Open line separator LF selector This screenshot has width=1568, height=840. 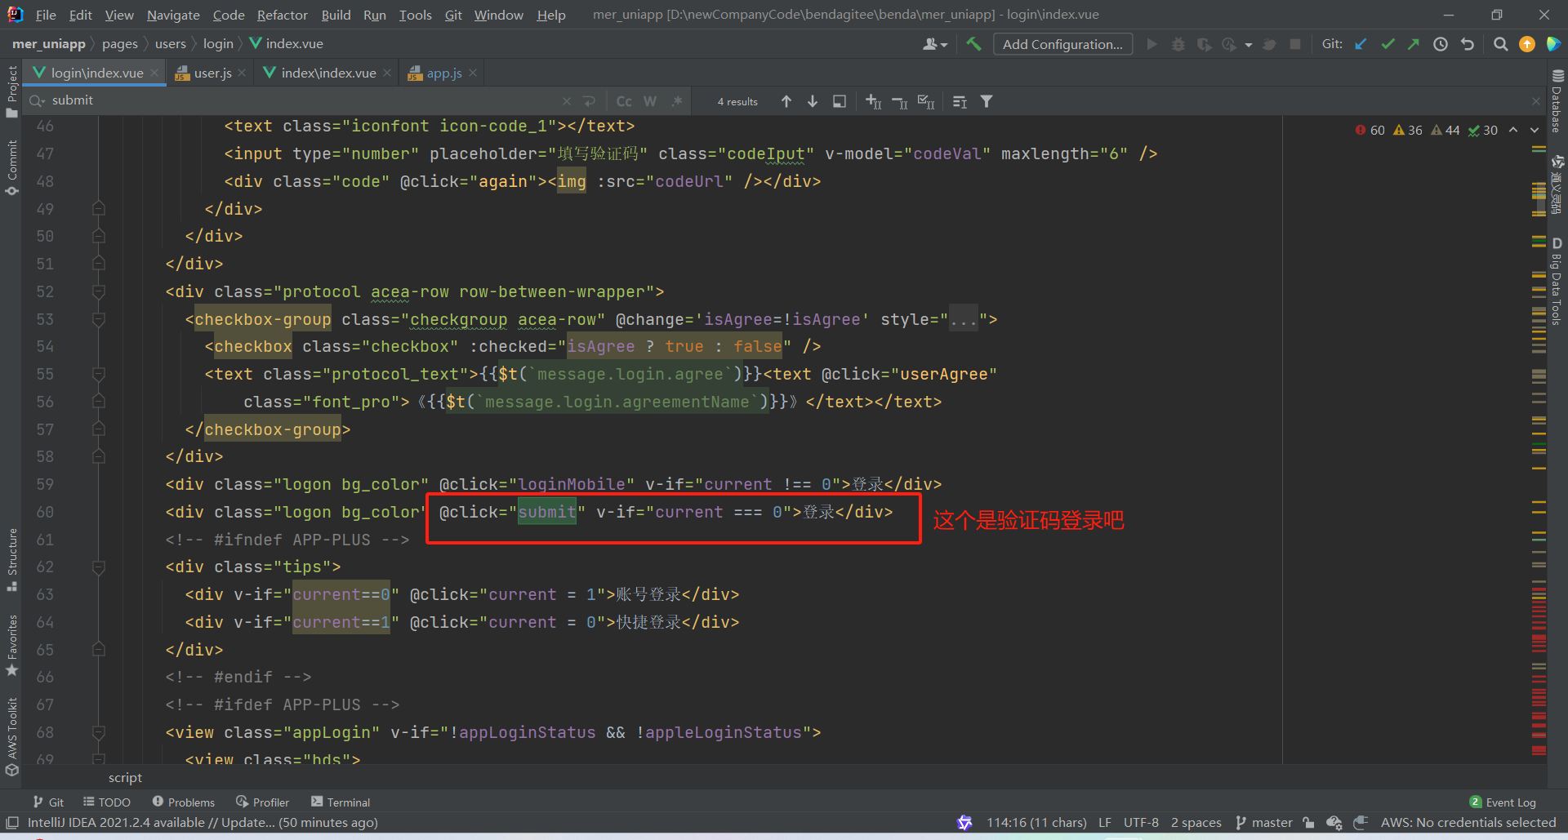click(1105, 823)
